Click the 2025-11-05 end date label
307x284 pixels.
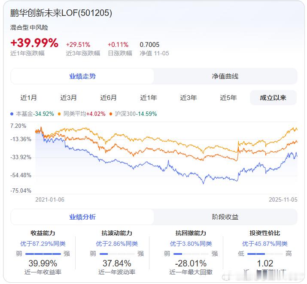coord(283,199)
